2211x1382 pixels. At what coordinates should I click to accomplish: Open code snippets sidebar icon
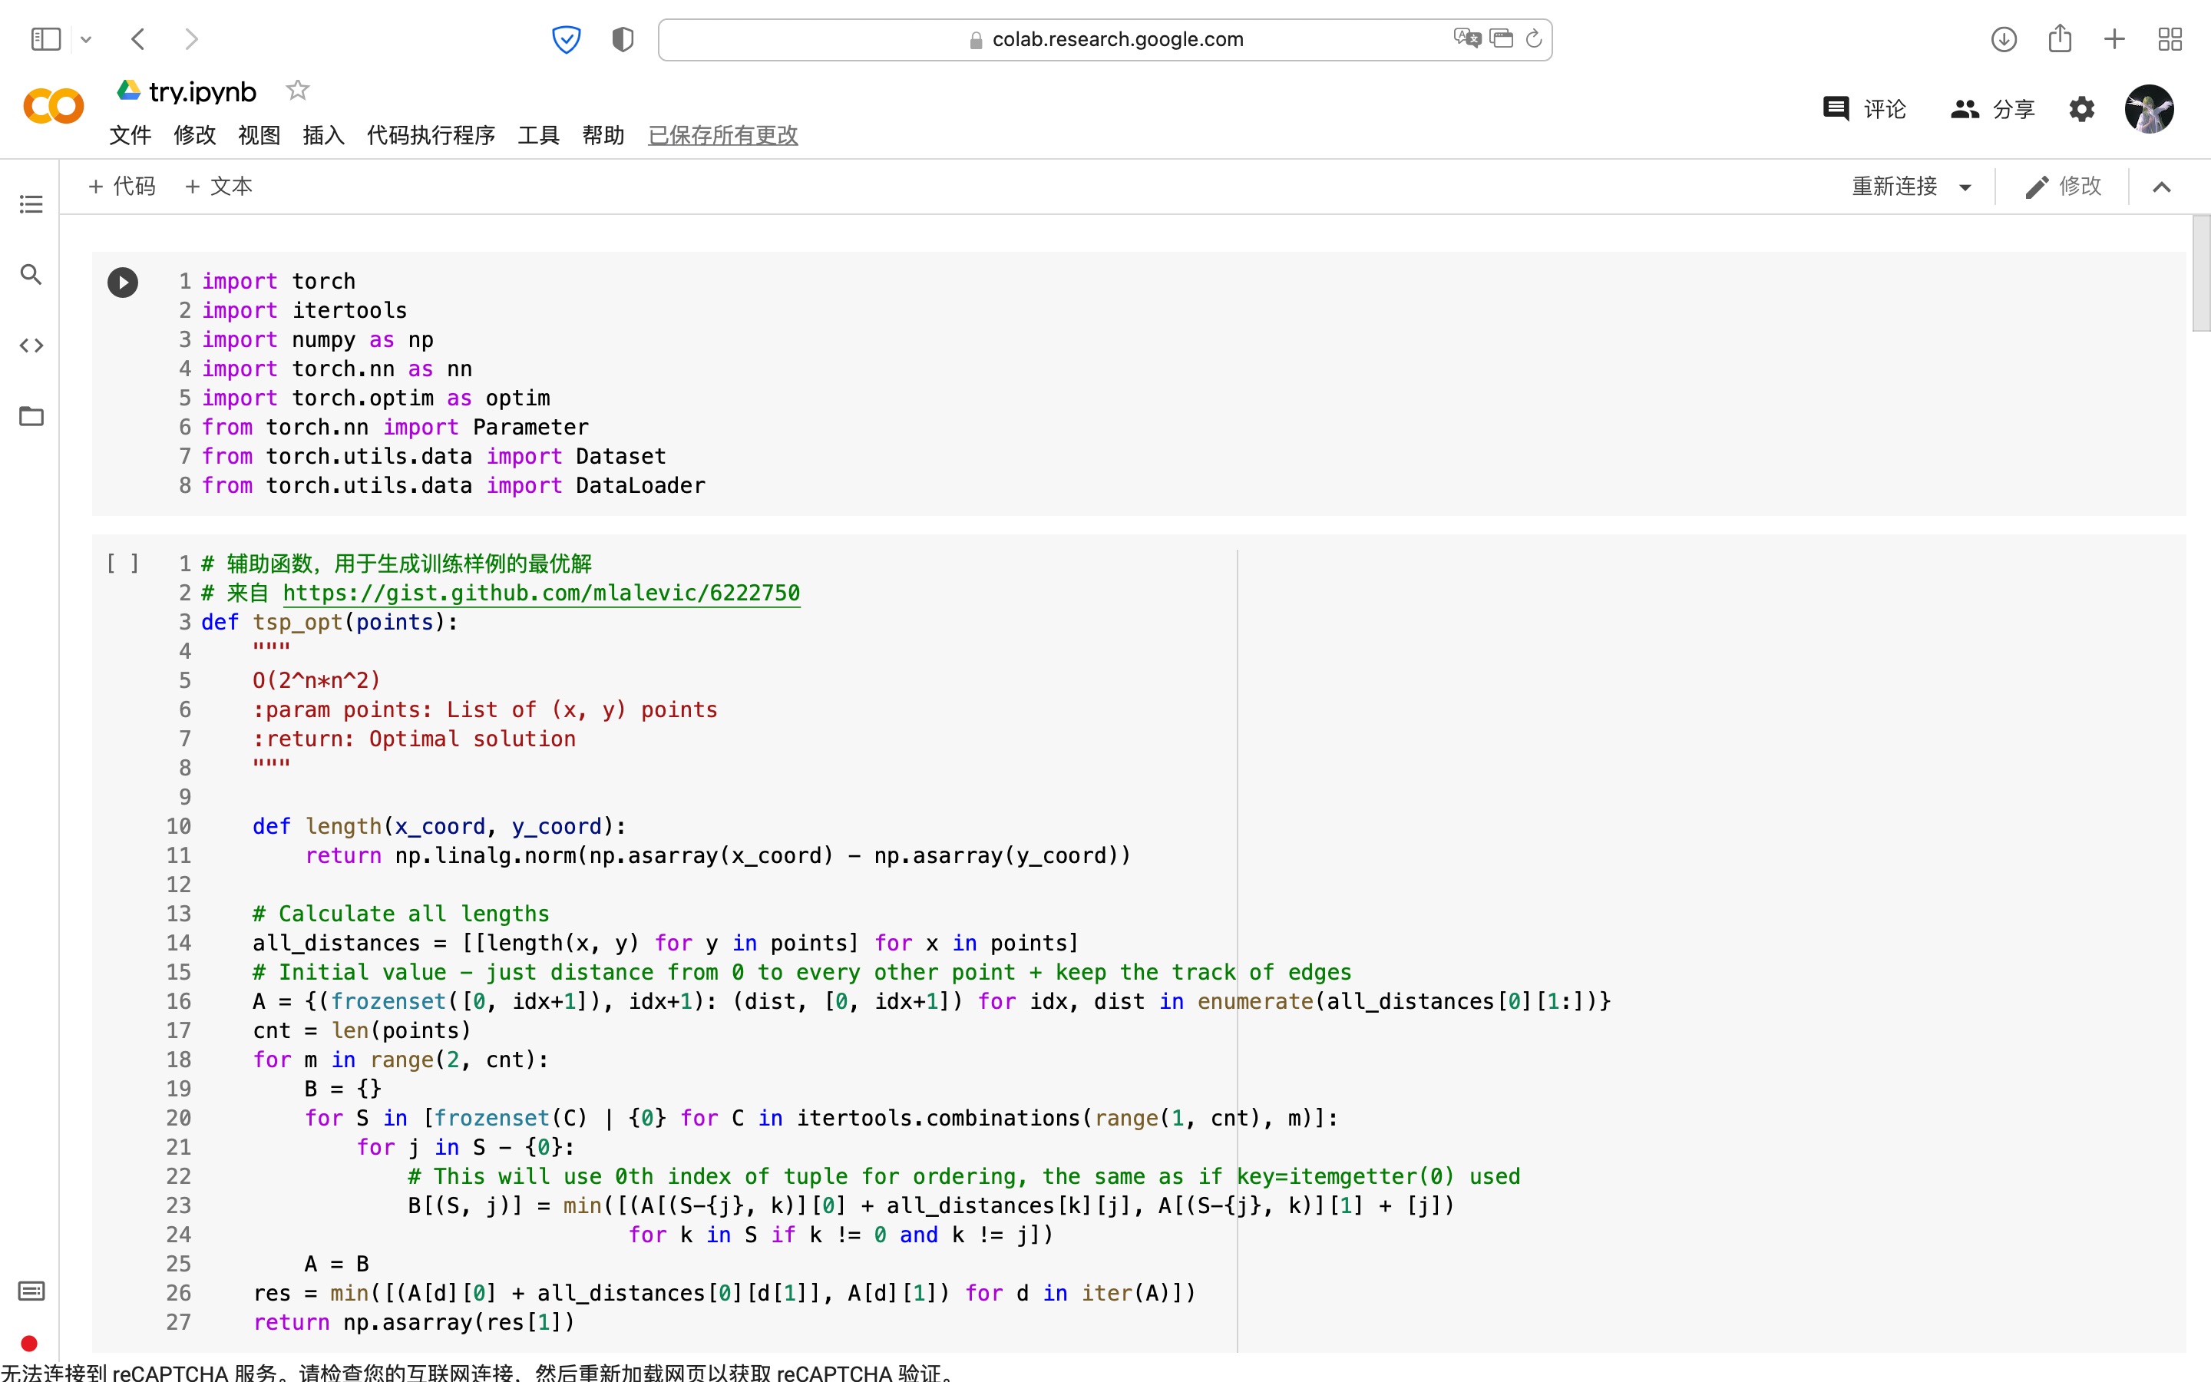point(31,345)
